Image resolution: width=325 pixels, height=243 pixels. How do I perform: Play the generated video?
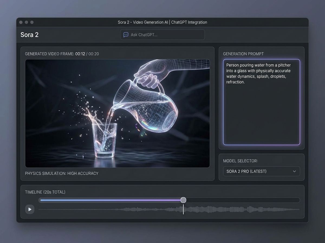click(x=30, y=209)
